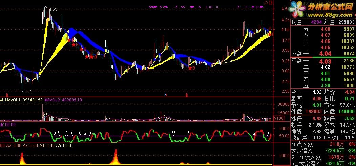This screenshot has width=356, height=166.
Task: Click the 最低 low price value
Action: point(317,105)
